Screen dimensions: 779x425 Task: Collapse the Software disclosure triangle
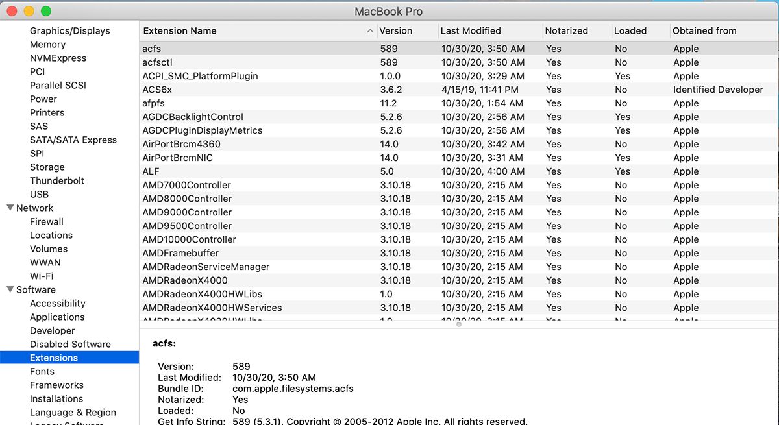10,290
